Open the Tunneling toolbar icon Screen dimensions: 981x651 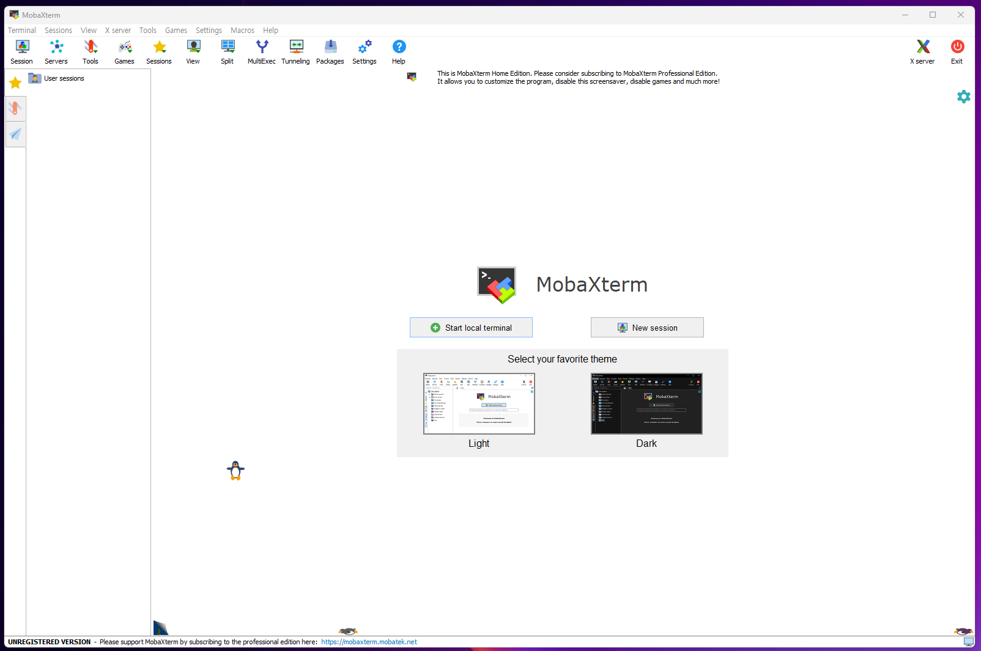[x=296, y=52]
